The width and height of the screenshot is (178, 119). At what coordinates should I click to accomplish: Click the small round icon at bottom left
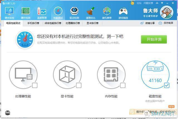tap(8, 113)
